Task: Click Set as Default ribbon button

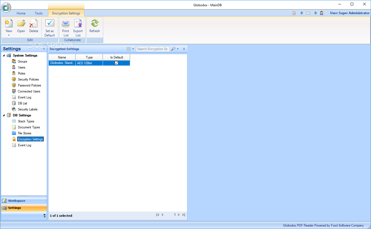Action: [x=50, y=28]
